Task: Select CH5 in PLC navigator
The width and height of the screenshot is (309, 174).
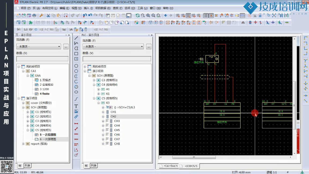Action: (x=117, y=130)
